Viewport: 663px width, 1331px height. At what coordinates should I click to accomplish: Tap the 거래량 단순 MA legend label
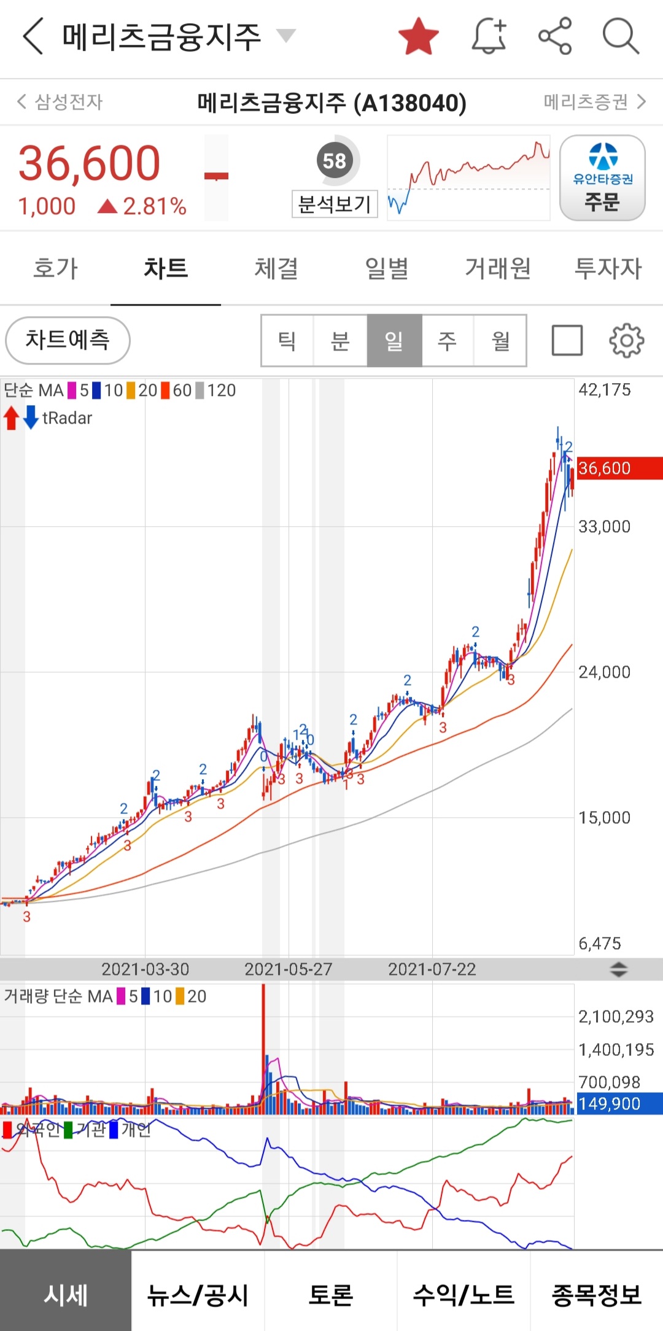58,996
